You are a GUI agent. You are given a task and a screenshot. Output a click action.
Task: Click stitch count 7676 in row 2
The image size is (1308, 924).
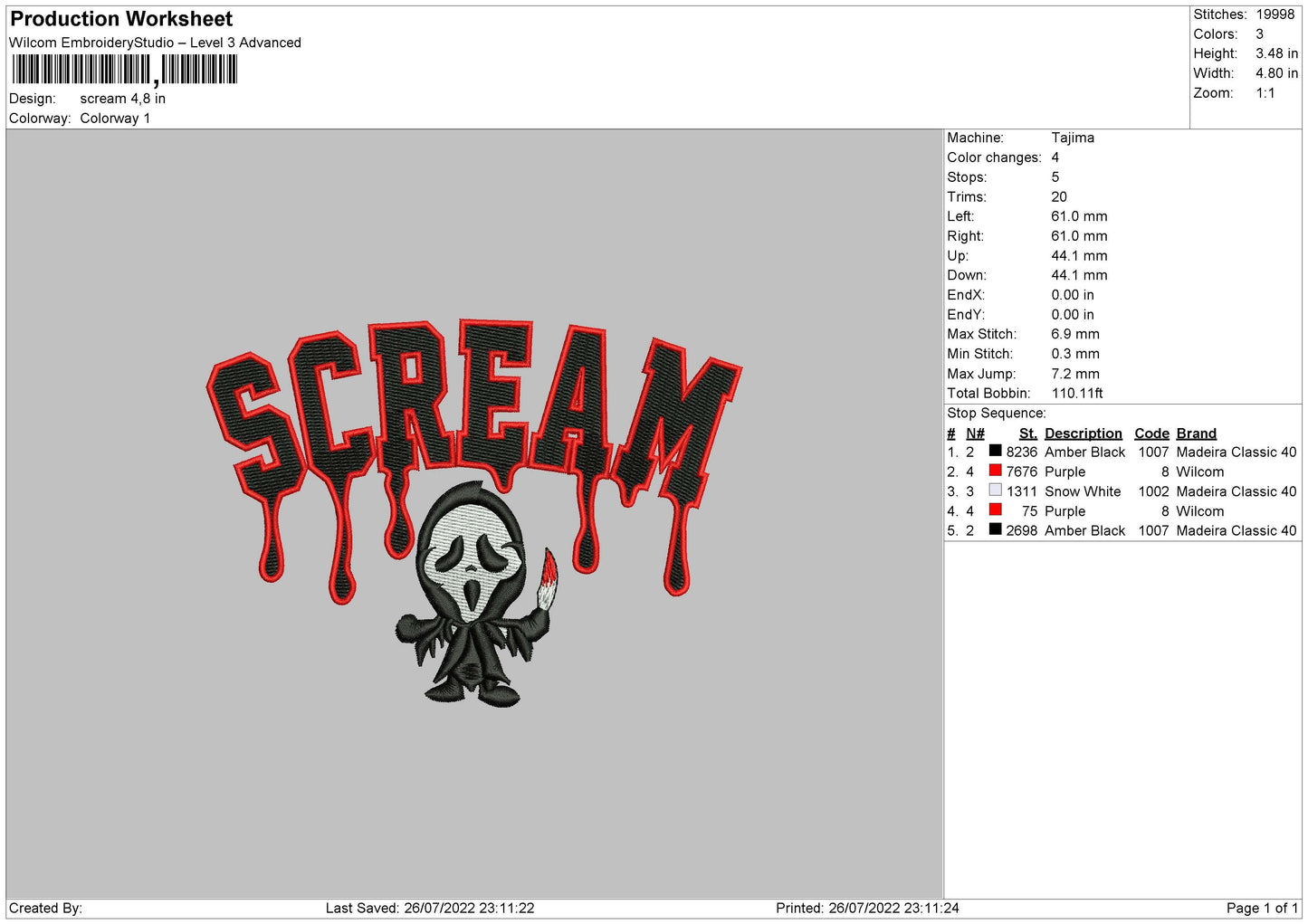coord(1022,472)
